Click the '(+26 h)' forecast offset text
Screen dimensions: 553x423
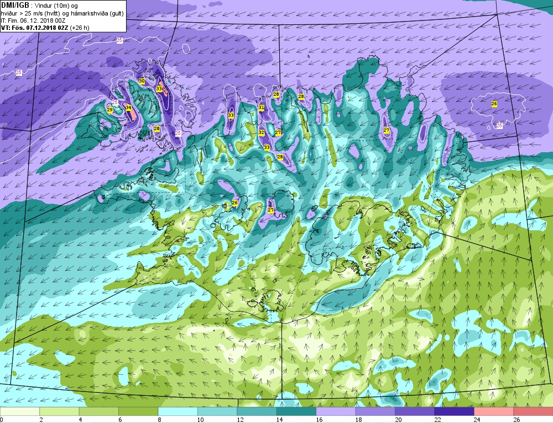(80, 28)
